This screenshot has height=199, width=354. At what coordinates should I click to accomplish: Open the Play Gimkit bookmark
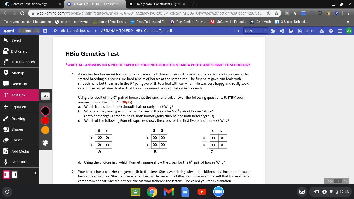188,22
